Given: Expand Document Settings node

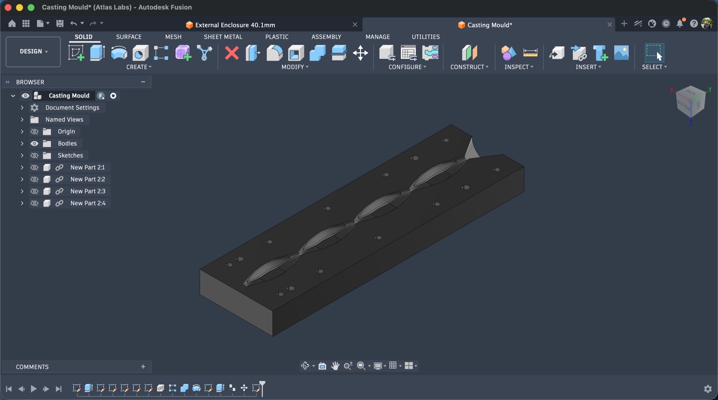Looking at the screenshot, I should click(22, 108).
